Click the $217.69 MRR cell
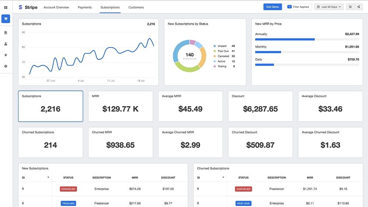Image resolution: width=368 pixels, height=207 pixels. coord(135,203)
